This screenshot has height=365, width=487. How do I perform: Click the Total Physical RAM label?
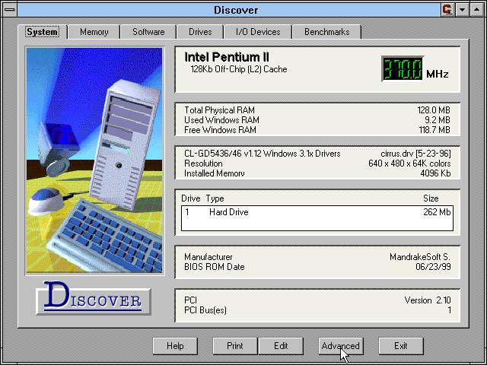[220, 110]
